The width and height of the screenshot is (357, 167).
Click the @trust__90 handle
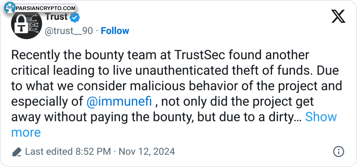tap(68, 31)
